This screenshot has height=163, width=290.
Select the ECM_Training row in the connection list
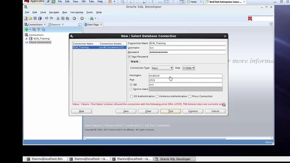point(100,47)
